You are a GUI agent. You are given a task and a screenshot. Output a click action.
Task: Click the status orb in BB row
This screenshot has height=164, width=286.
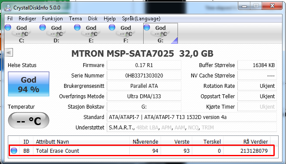click(x=14, y=151)
